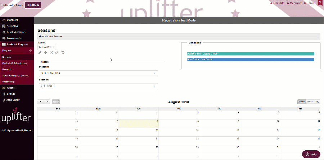Open Accounting in the sidebar

click(12, 26)
